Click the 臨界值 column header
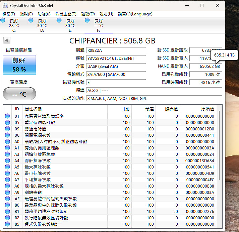The image size is (239, 232). 168,109
